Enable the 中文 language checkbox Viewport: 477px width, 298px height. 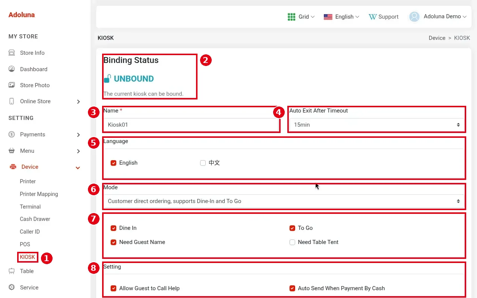tap(203, 163)
